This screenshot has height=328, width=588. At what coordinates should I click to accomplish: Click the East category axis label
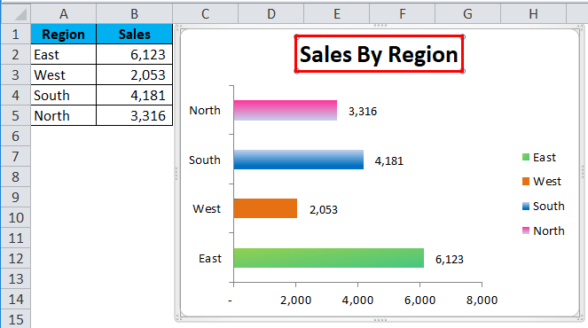[x=210, y=258]
